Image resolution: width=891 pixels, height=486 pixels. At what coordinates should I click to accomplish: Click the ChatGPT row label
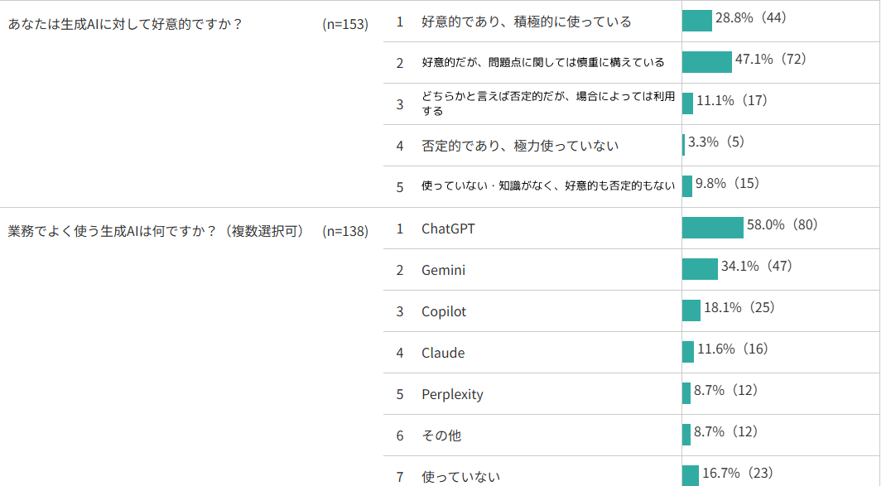pyautogui.click(x=448, y=229)
